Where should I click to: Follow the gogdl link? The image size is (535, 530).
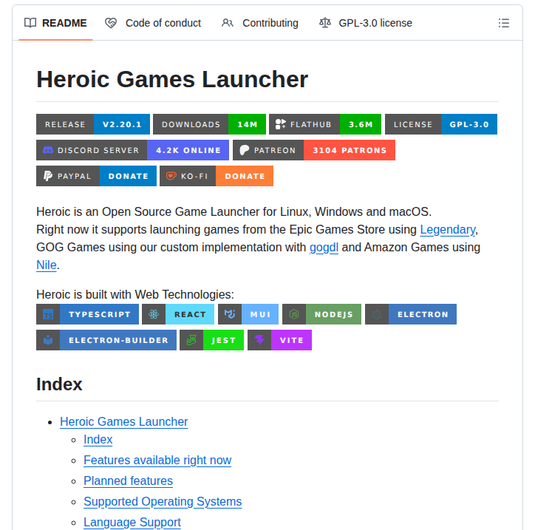click(324, 248)
